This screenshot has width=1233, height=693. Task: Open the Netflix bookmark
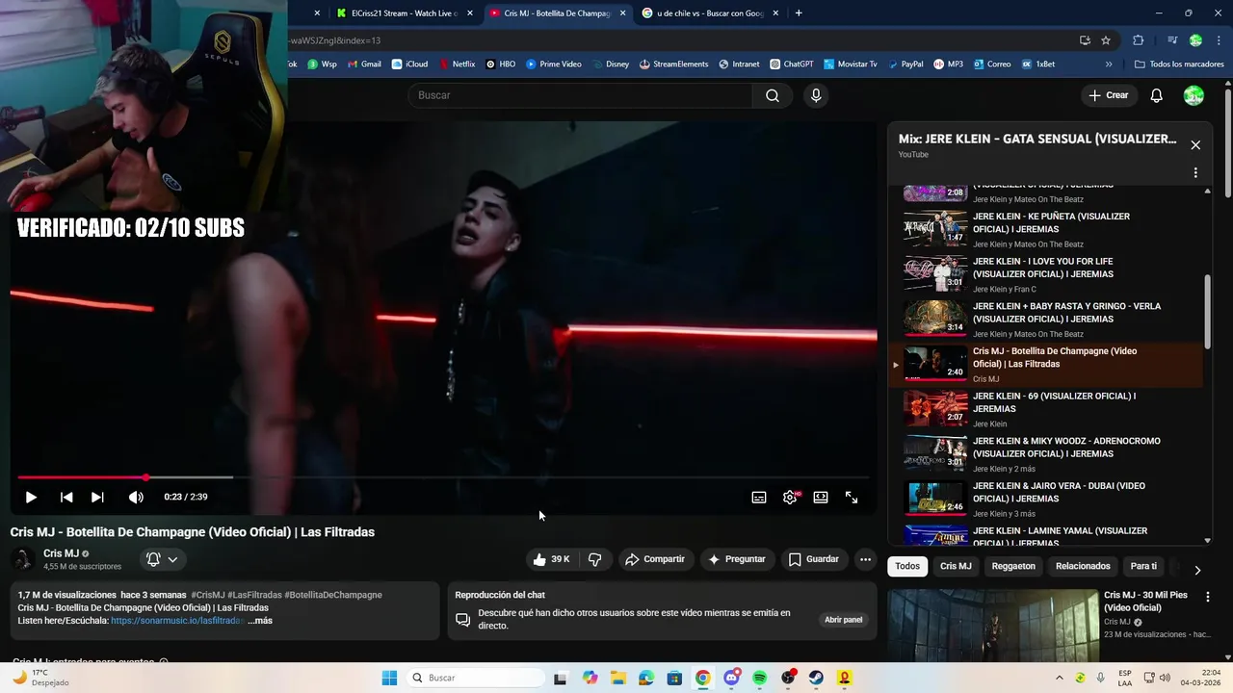coord(457,64)
